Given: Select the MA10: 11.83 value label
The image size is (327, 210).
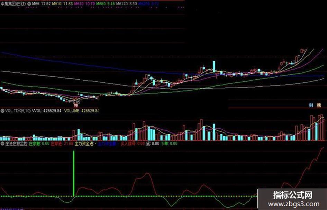Looking at the screenshot, I should point(62,4).
